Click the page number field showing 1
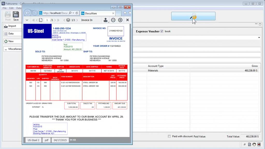This screenshot has height=149, width=265. [x=47, y=20]
